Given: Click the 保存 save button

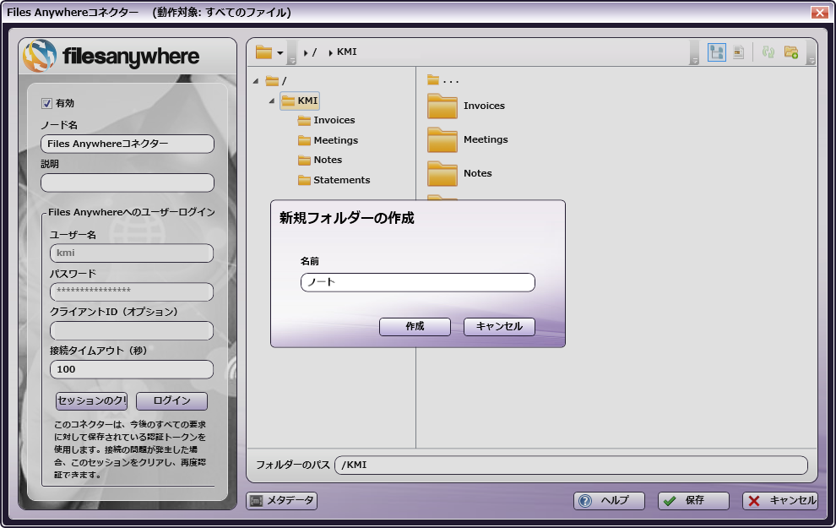Looking at the screenshot, I should 693,501.
